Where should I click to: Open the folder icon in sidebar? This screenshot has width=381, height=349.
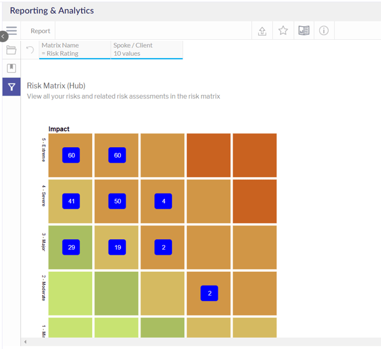(x=11, y=50)
